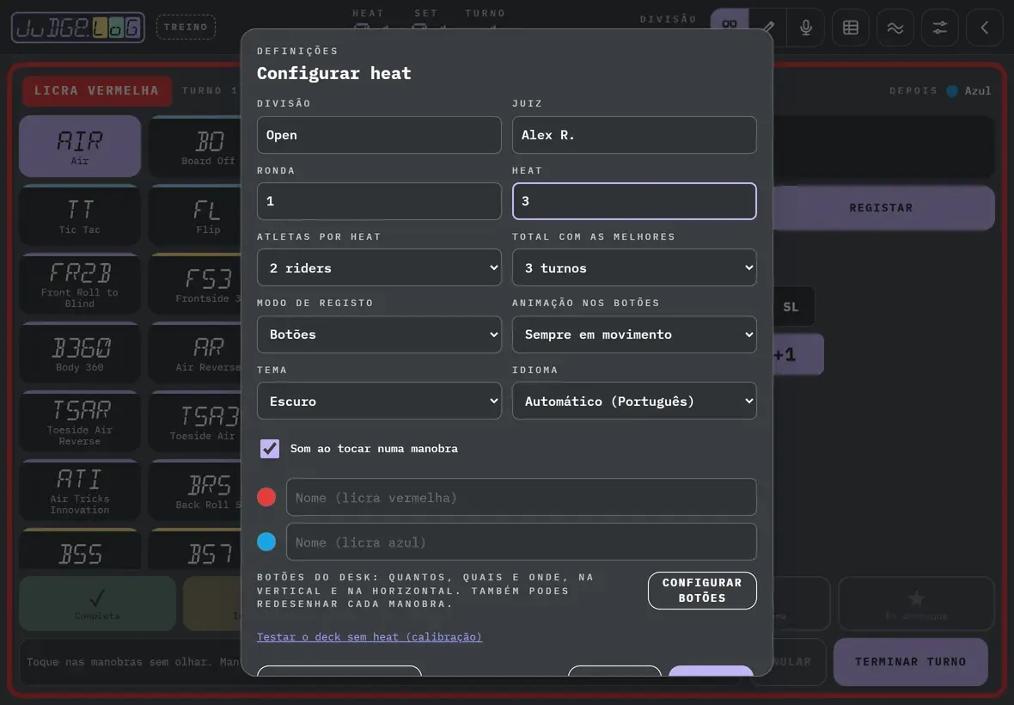1014x705 pixels.
Task: Click the Juiz input field with Alex R.
Action: tap(634, 135)
